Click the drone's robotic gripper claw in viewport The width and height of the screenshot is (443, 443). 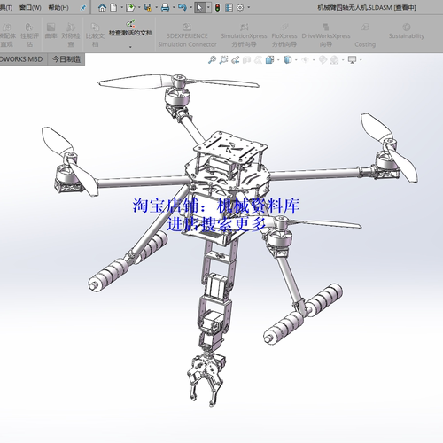point(206,378)
